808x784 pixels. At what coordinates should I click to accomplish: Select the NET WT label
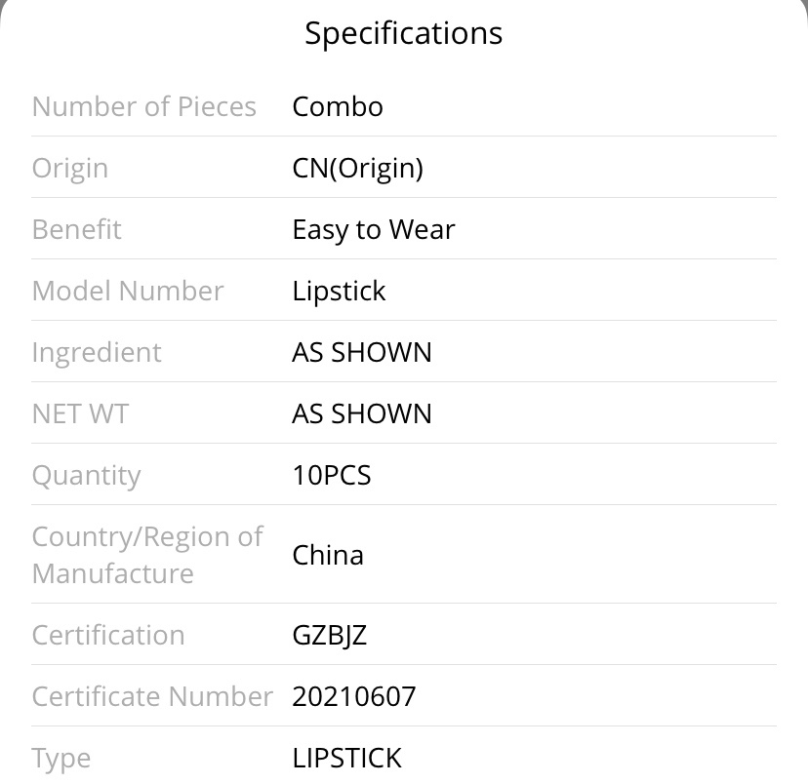pos(80,413)
